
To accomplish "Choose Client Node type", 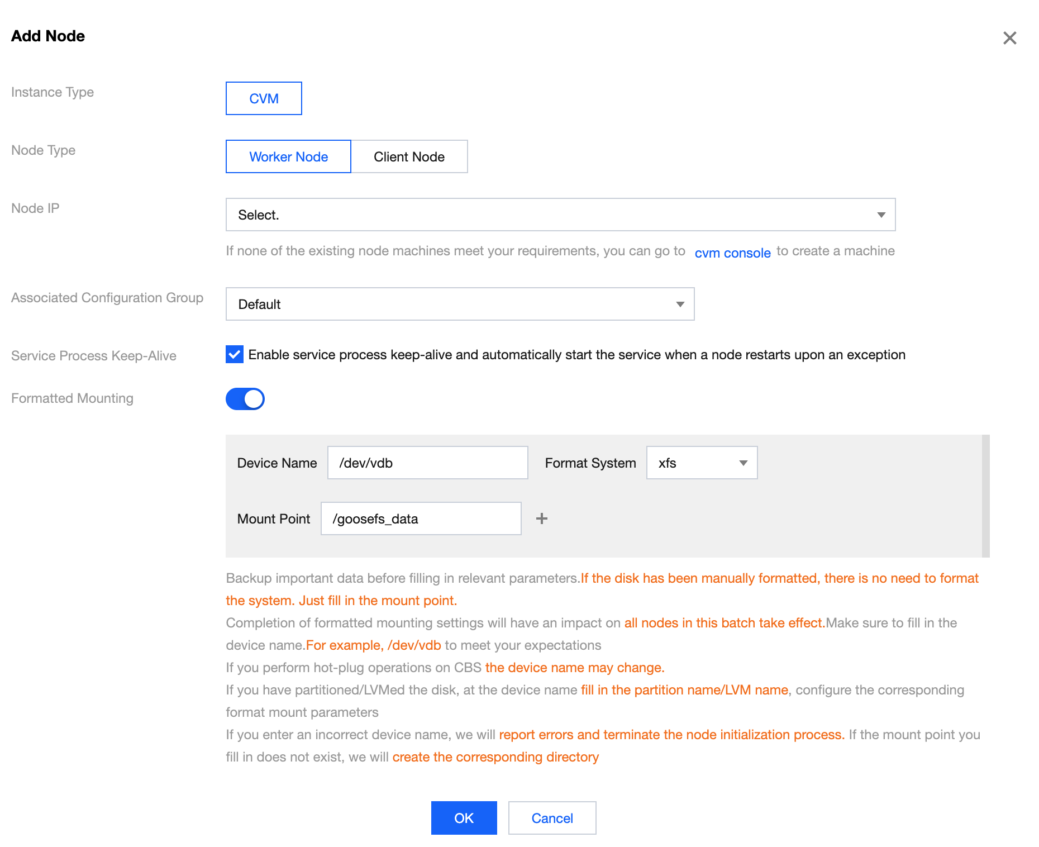I will pyautogui.click(x=409, y=156).
